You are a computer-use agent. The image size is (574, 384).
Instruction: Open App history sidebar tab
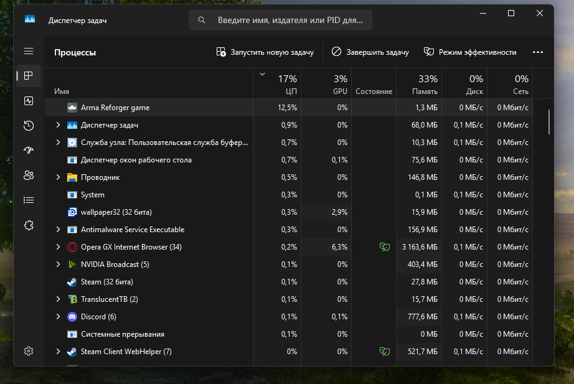29,126
